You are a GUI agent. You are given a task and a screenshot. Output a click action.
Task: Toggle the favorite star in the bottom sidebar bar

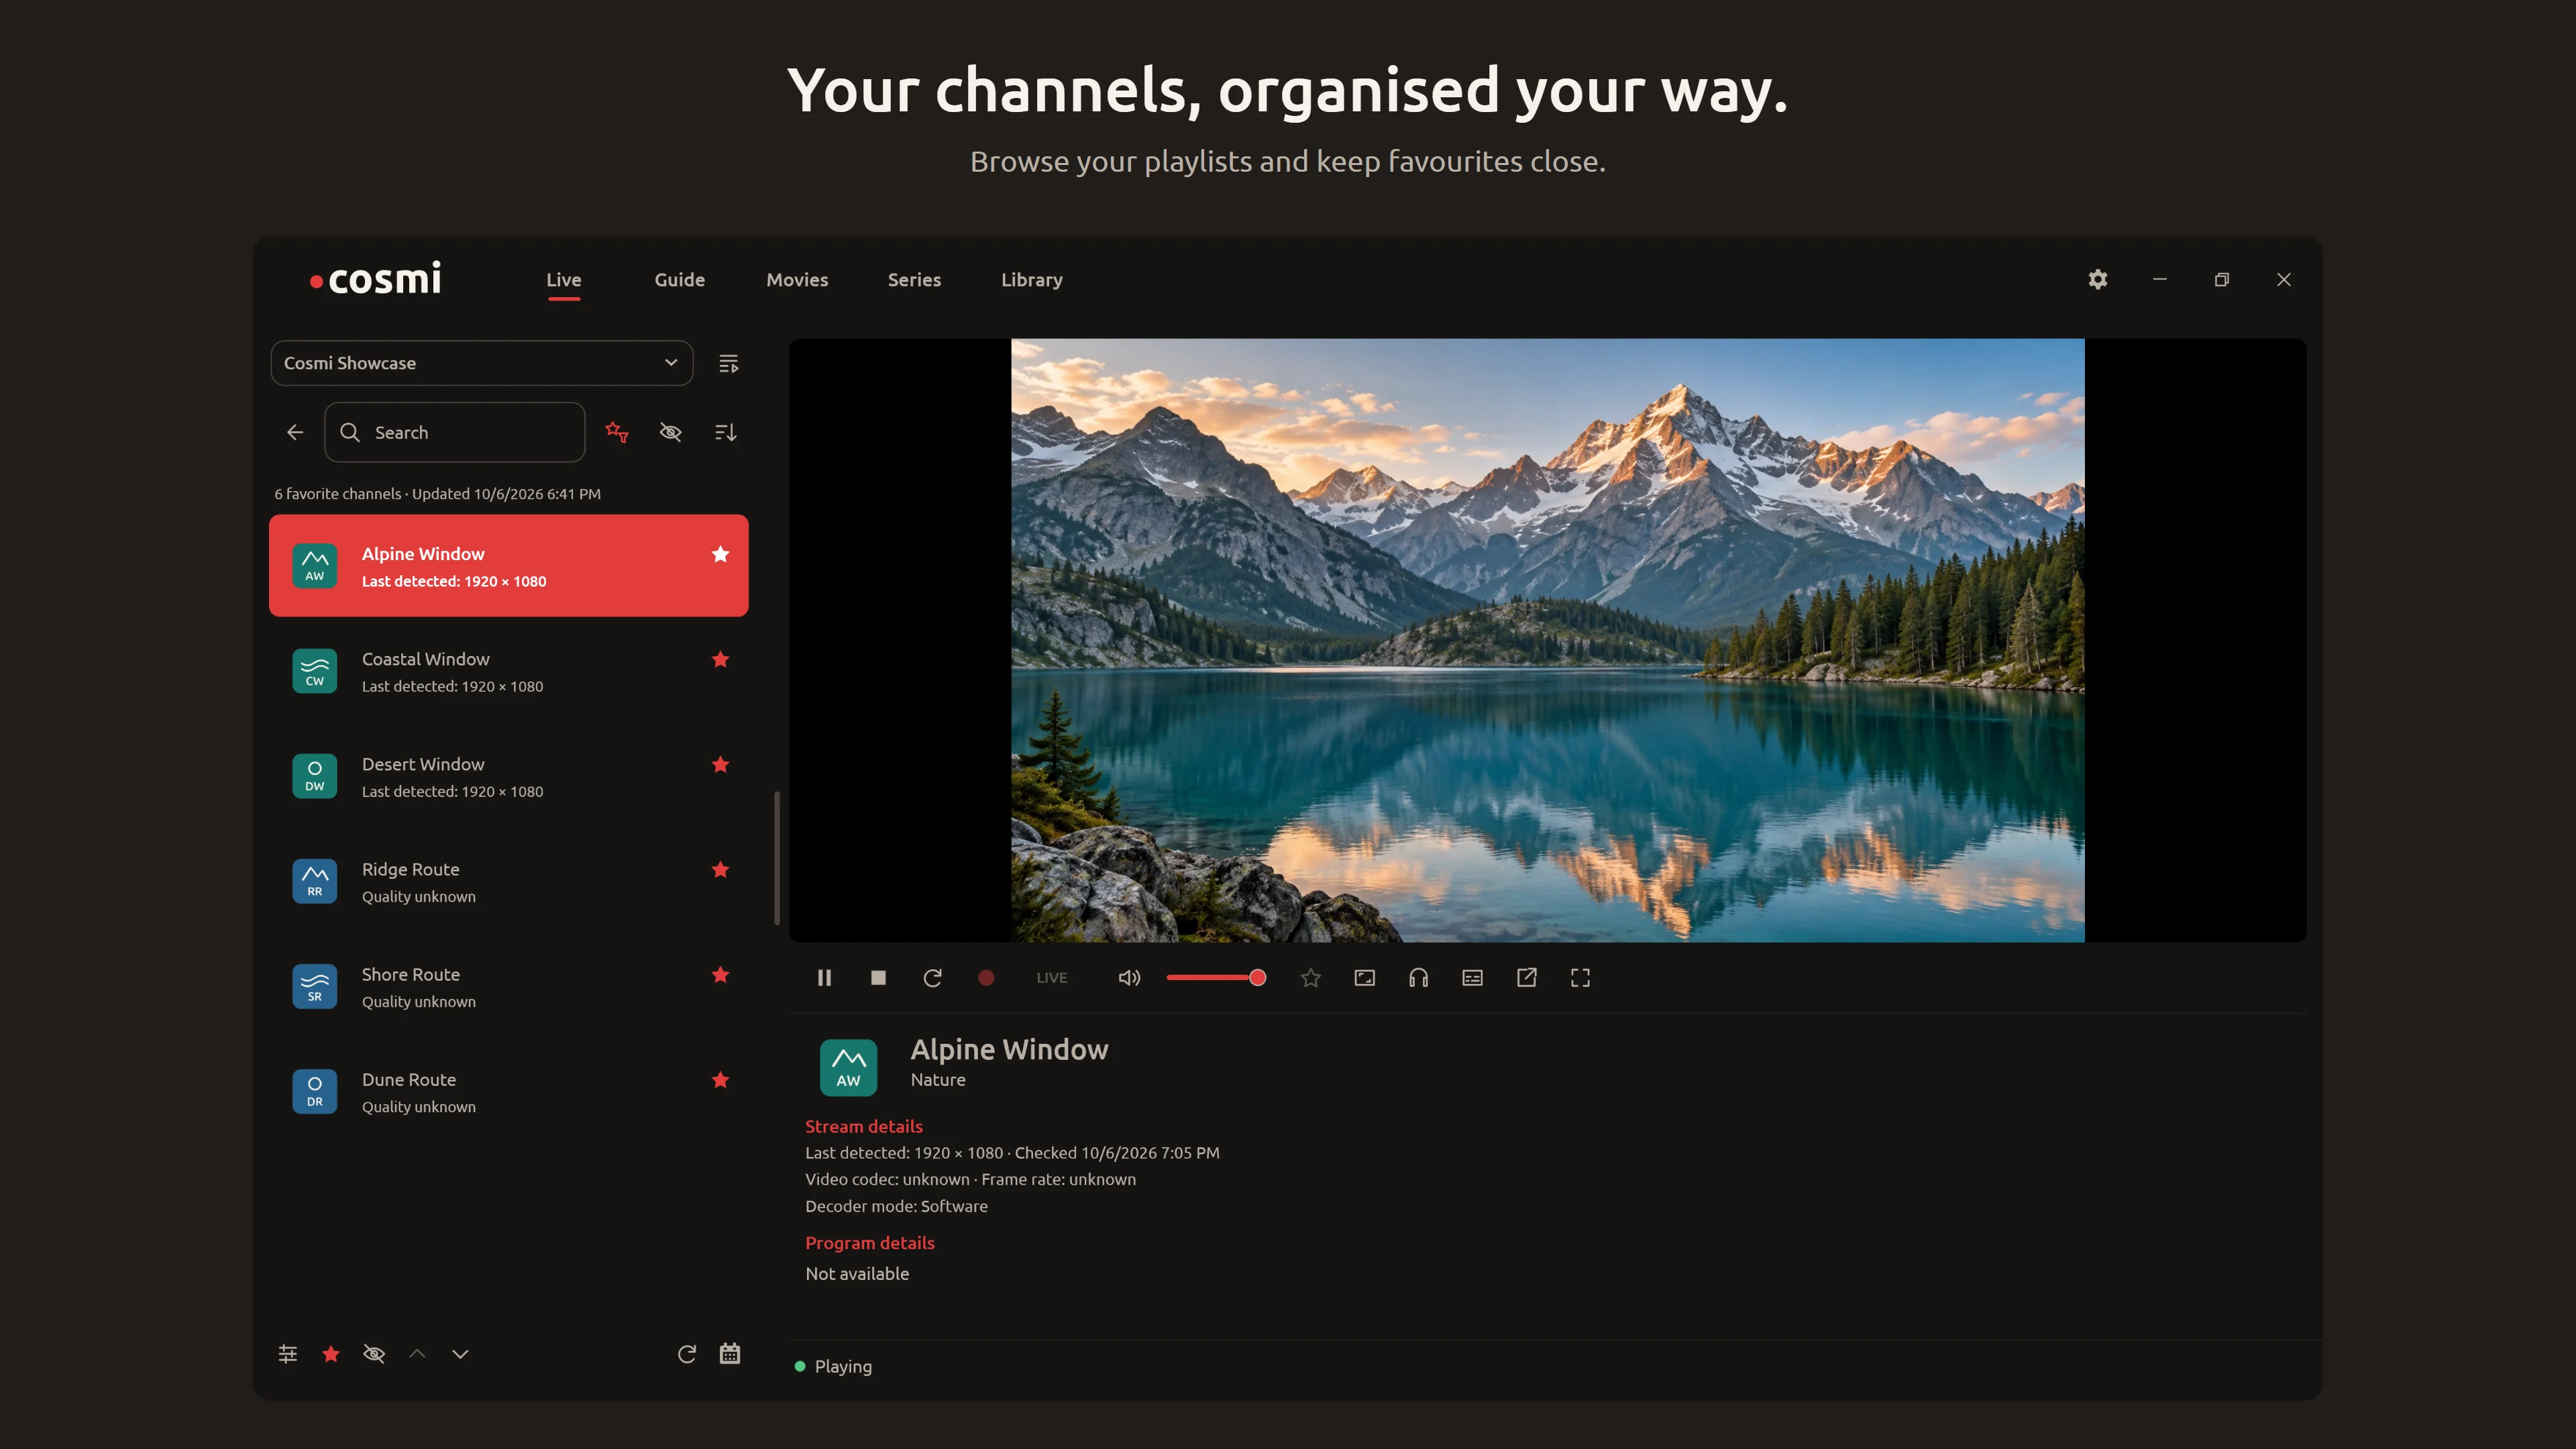tap(331, 1354)
